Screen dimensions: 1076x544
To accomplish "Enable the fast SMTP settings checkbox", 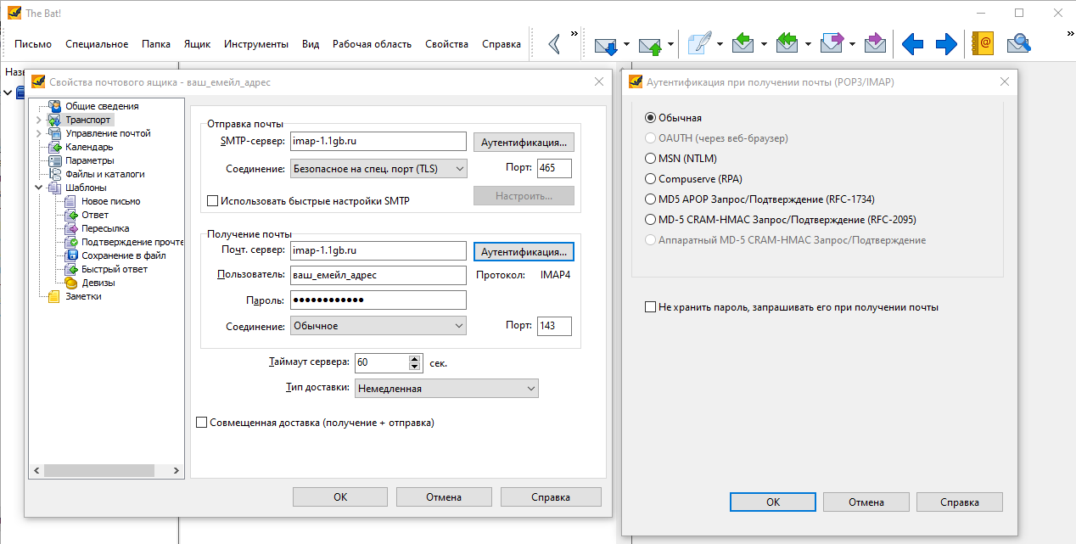I will tap(213, 201).
